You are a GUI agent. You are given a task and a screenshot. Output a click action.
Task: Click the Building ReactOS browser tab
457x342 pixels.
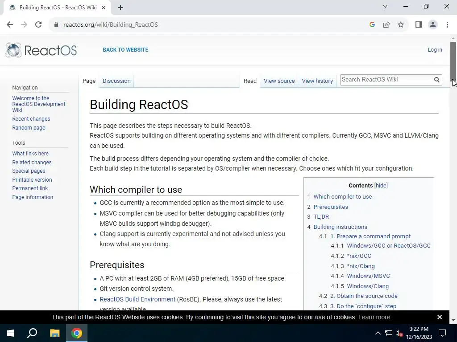pyautogui.click(x=57, y=8)
